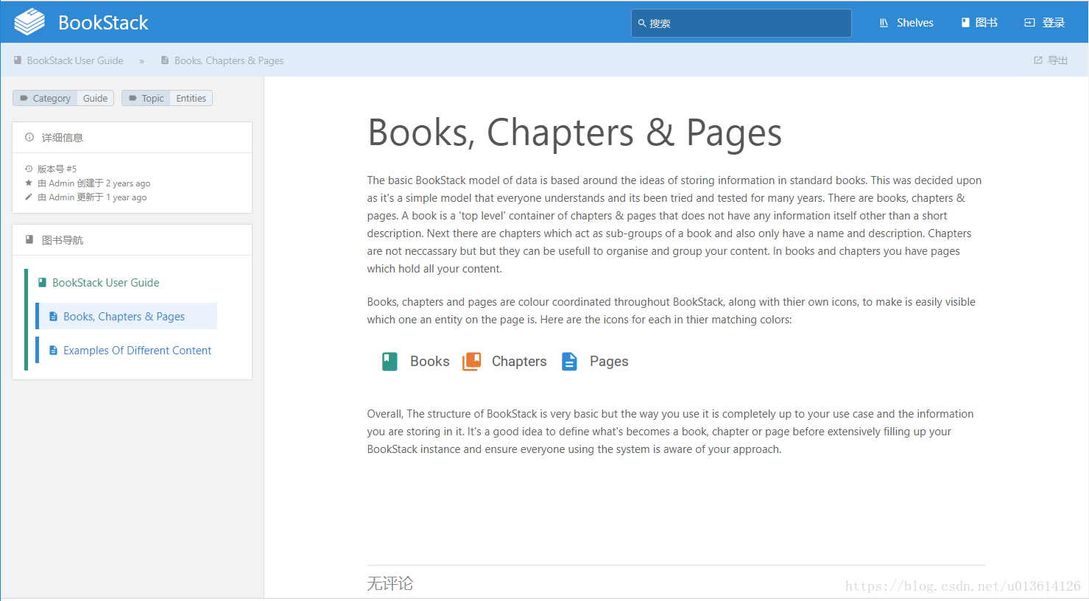Click the 'Chapters' label in the icon row
This screenshot has width=1089, height=601.
coord(519,362)
